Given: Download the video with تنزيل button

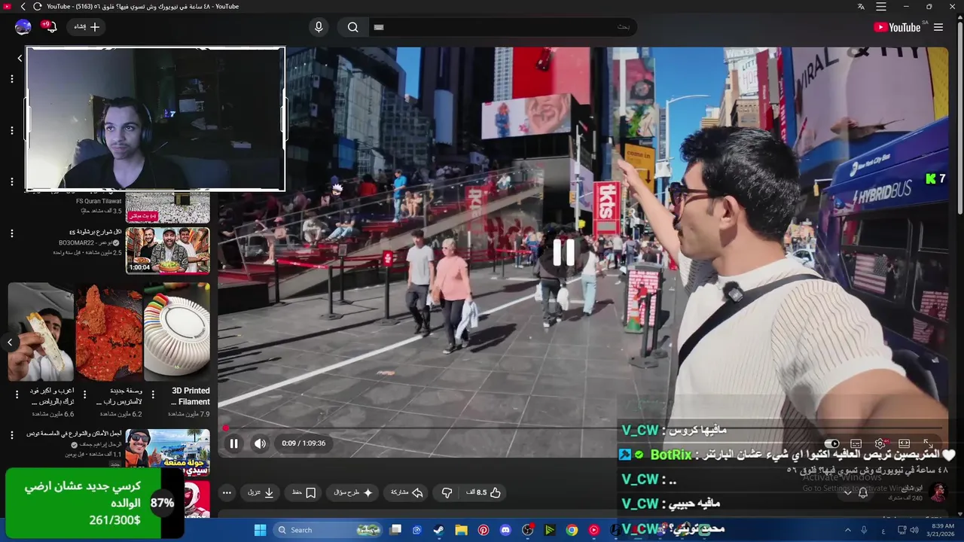Looking at the screenshot, I should pos(261,493).
